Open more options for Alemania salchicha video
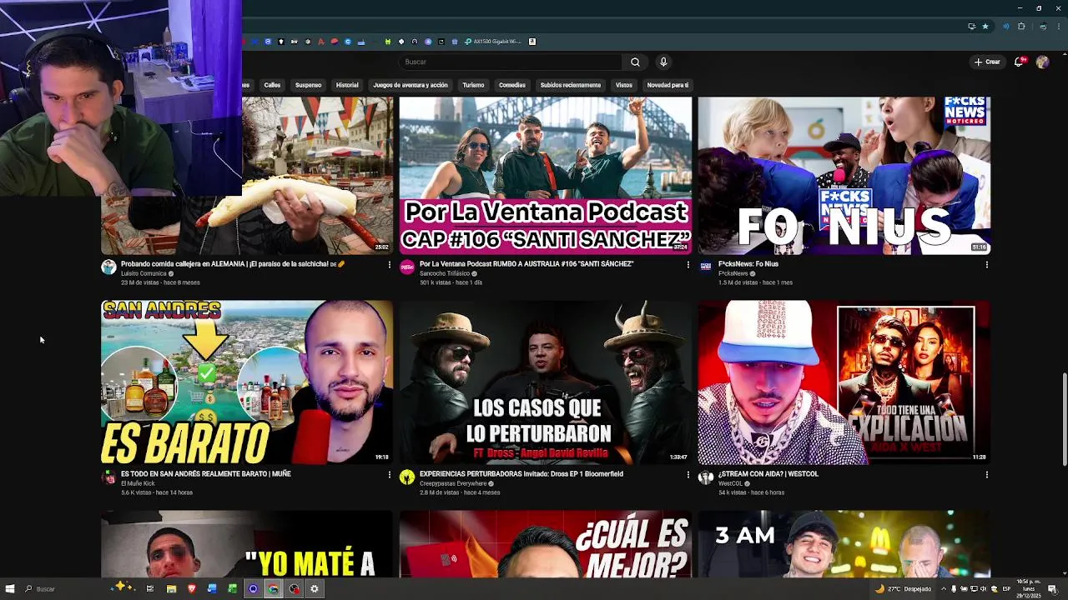This screenshot has width=1068, height=600. [x=389, y=264]
